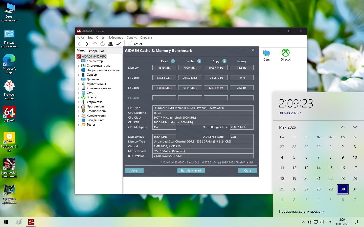Image resolution: width=364 pixels, height=227 pixels.
Task: Expand the Хранение данных tree node
Action: point(78,88)
